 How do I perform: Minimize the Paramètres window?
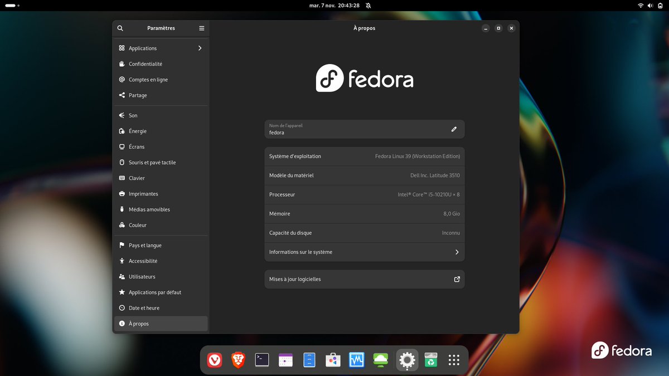coord(486,28)
